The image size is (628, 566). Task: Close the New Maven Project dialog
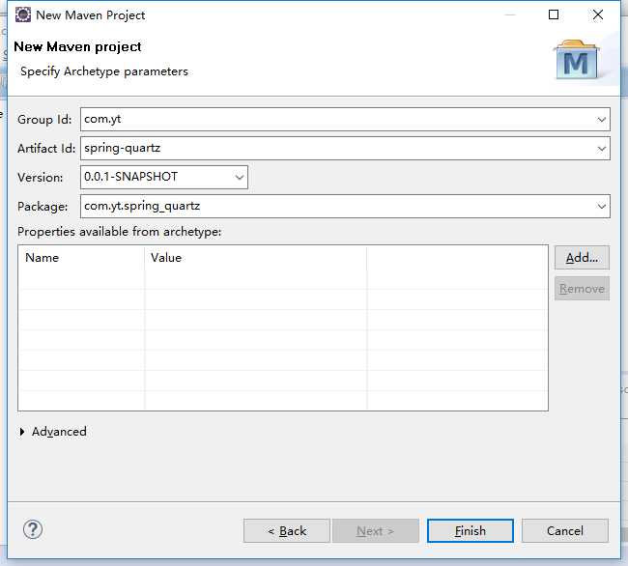click(597, 14)
